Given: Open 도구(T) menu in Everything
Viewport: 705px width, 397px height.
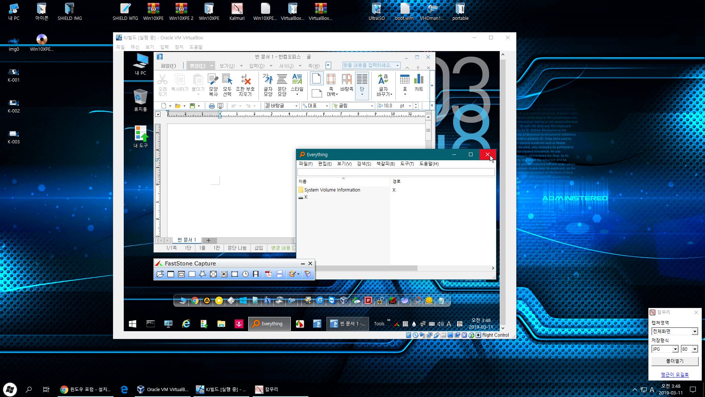Looking at the screenshot, I should coord(407,164).
